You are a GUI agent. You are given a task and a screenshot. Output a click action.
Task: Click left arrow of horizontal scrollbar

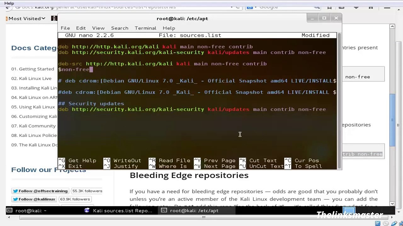click(x=9, y=217)
